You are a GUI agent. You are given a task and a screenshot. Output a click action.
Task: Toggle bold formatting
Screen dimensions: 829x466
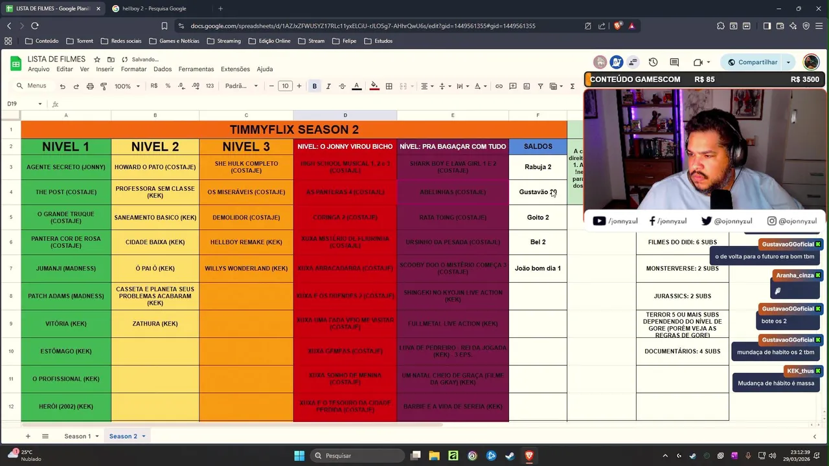(315, 86)
